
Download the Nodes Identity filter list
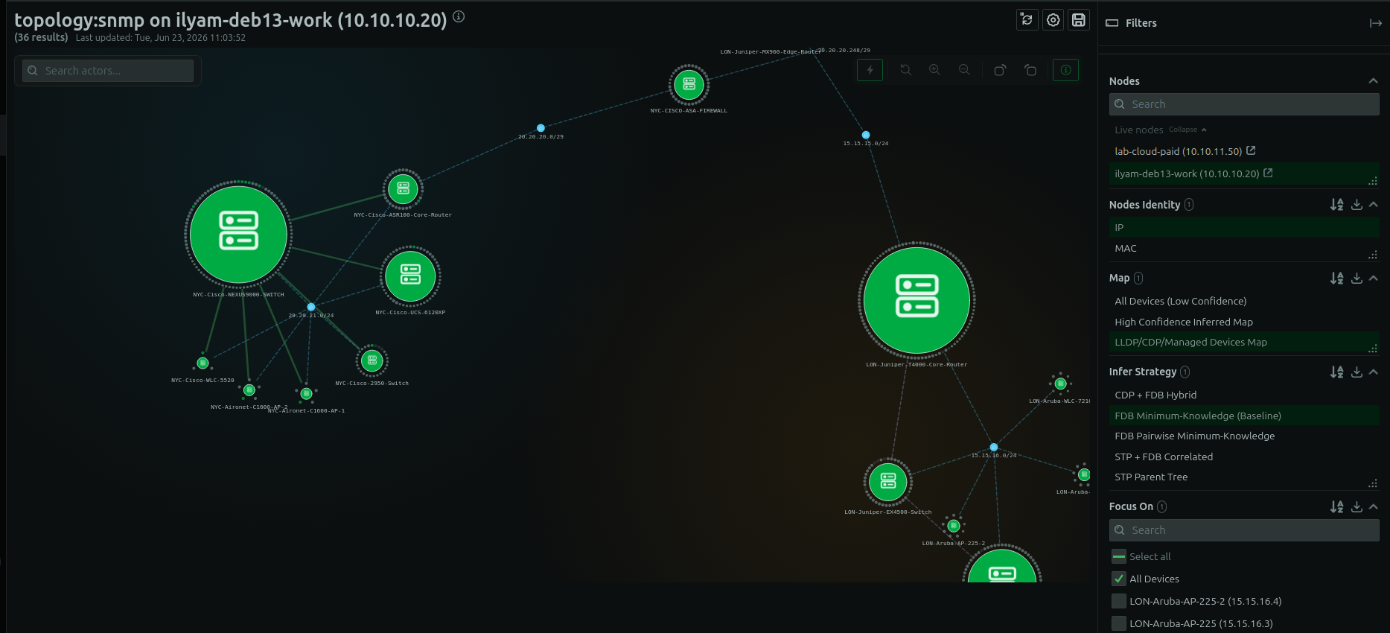pos(1356,205)
